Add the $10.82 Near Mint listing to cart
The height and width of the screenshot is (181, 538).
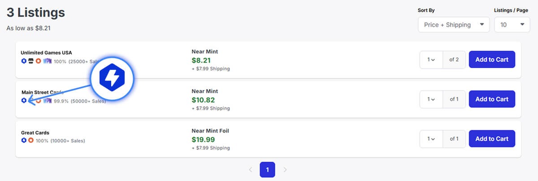(x=492, y=99)
